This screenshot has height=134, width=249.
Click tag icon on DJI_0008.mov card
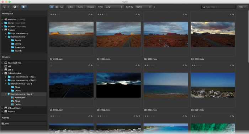[x=186, y=15]
